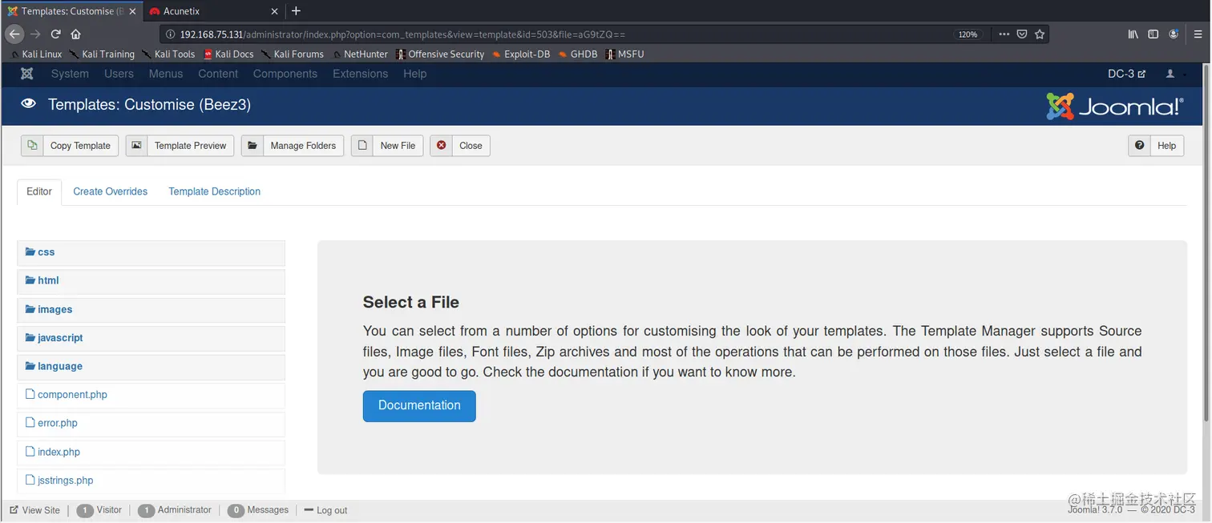Click the site info icon in address bar

click(171, 34)
